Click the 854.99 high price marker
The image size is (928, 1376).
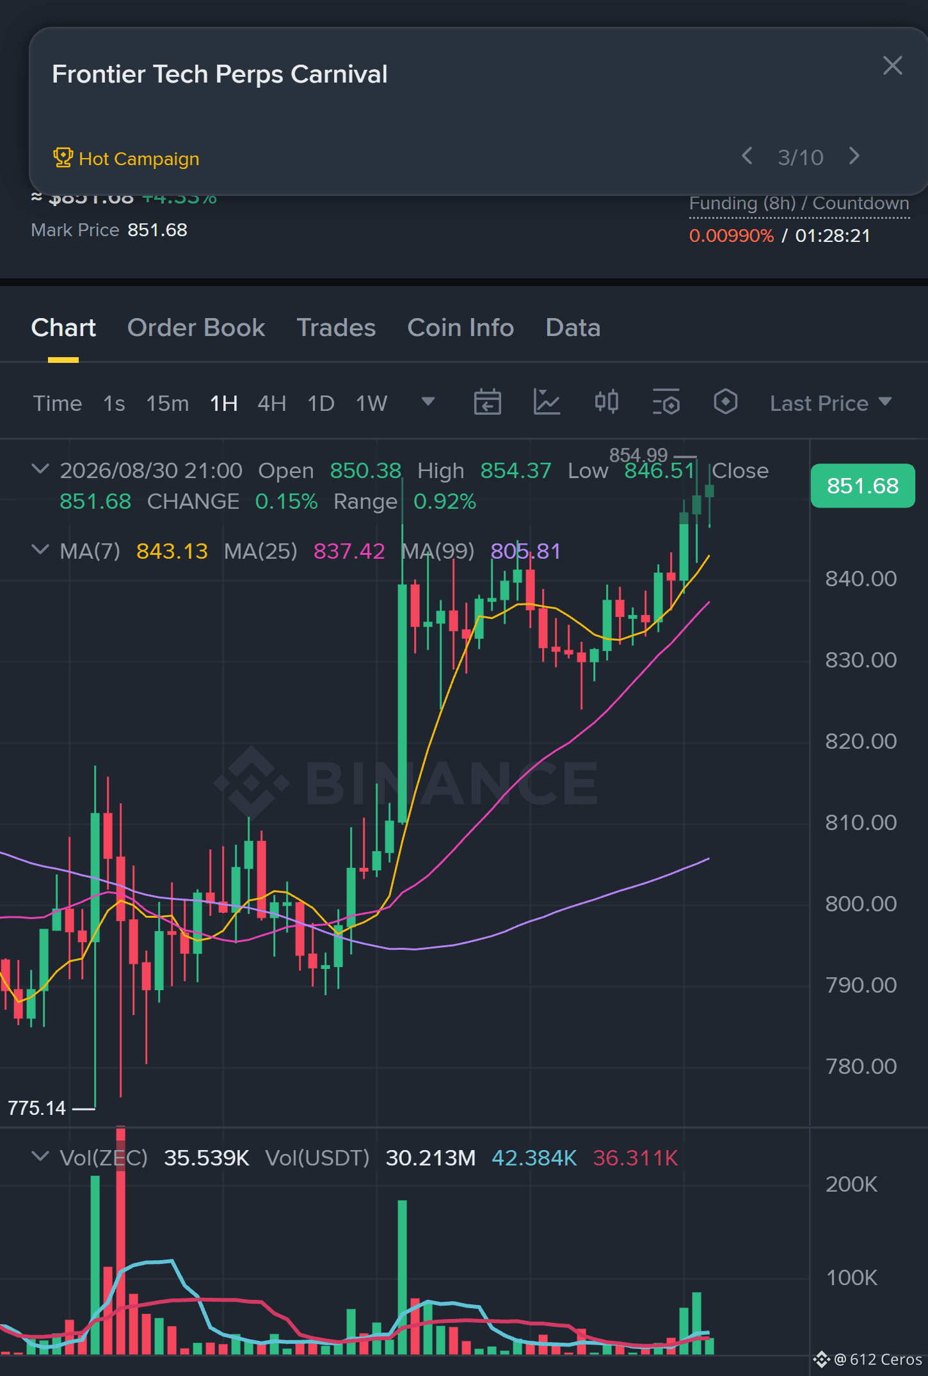(x=638, y=455)
